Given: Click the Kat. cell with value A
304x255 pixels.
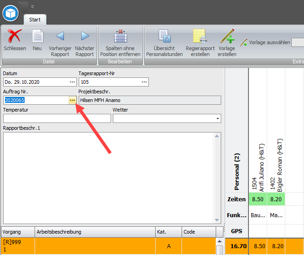Looking at the screenshot, I should (168, 246).
